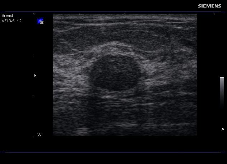Click the 'Breast' exam label
The height and width of the screenshot is (164, 227).
pos(7,15)
